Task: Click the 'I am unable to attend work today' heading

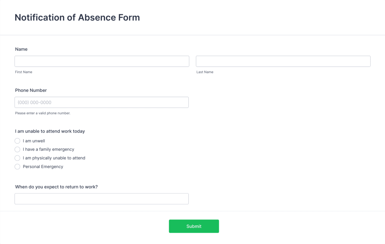Action: click(50, 131)
